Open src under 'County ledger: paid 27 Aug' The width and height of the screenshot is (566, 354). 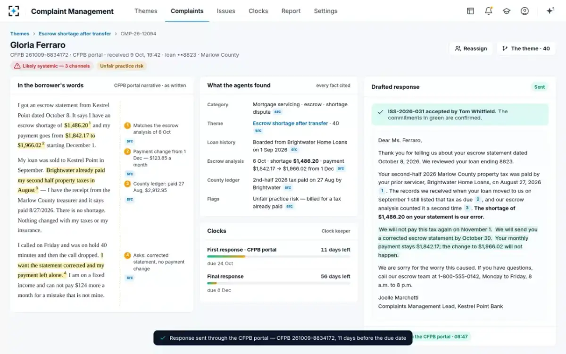[130, 199]
